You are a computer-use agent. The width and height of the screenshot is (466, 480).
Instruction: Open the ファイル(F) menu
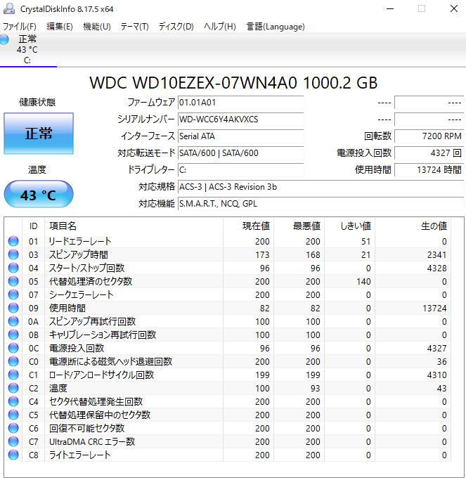[19, 27]
